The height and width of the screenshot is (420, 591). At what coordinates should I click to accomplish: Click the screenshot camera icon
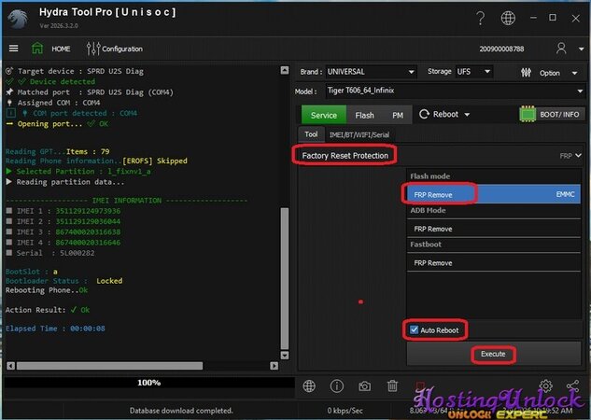click(365, 386)
